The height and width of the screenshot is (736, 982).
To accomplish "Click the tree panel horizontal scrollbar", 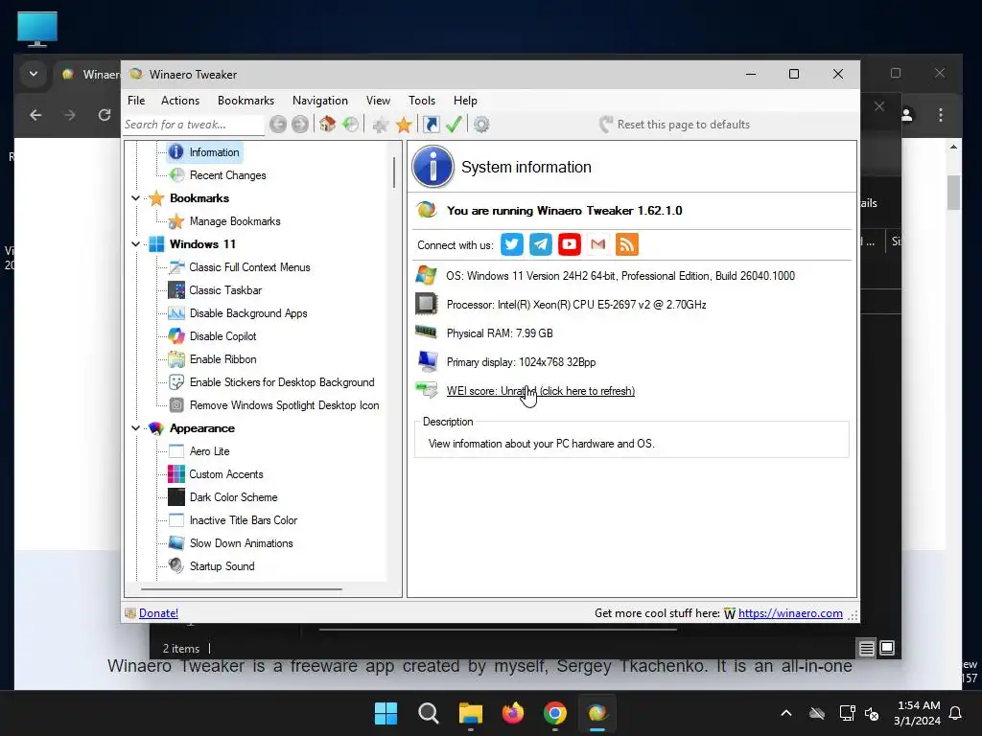I will [x=242, y=589].
